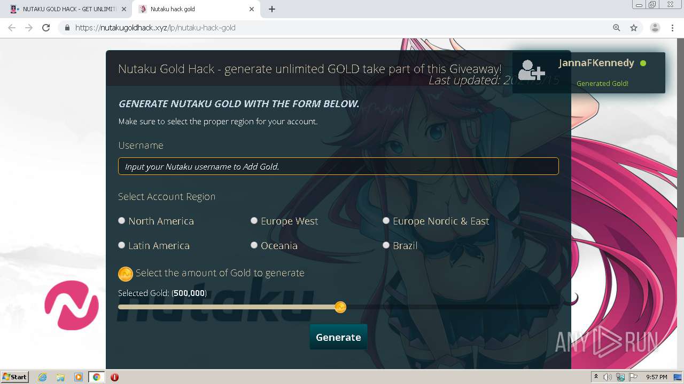
Task: Click the browser forward arrow
Action: point(29,28)
